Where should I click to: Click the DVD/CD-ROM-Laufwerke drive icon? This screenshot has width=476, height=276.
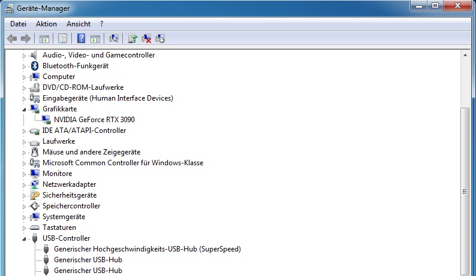click(x=35, y=87)
